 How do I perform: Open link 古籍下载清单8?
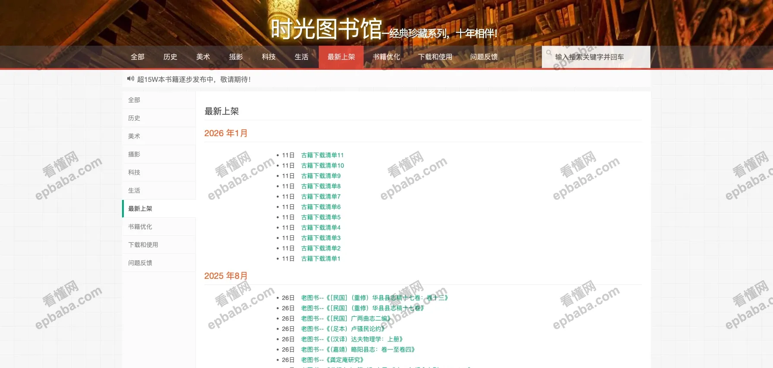click(x=321, y=186)
